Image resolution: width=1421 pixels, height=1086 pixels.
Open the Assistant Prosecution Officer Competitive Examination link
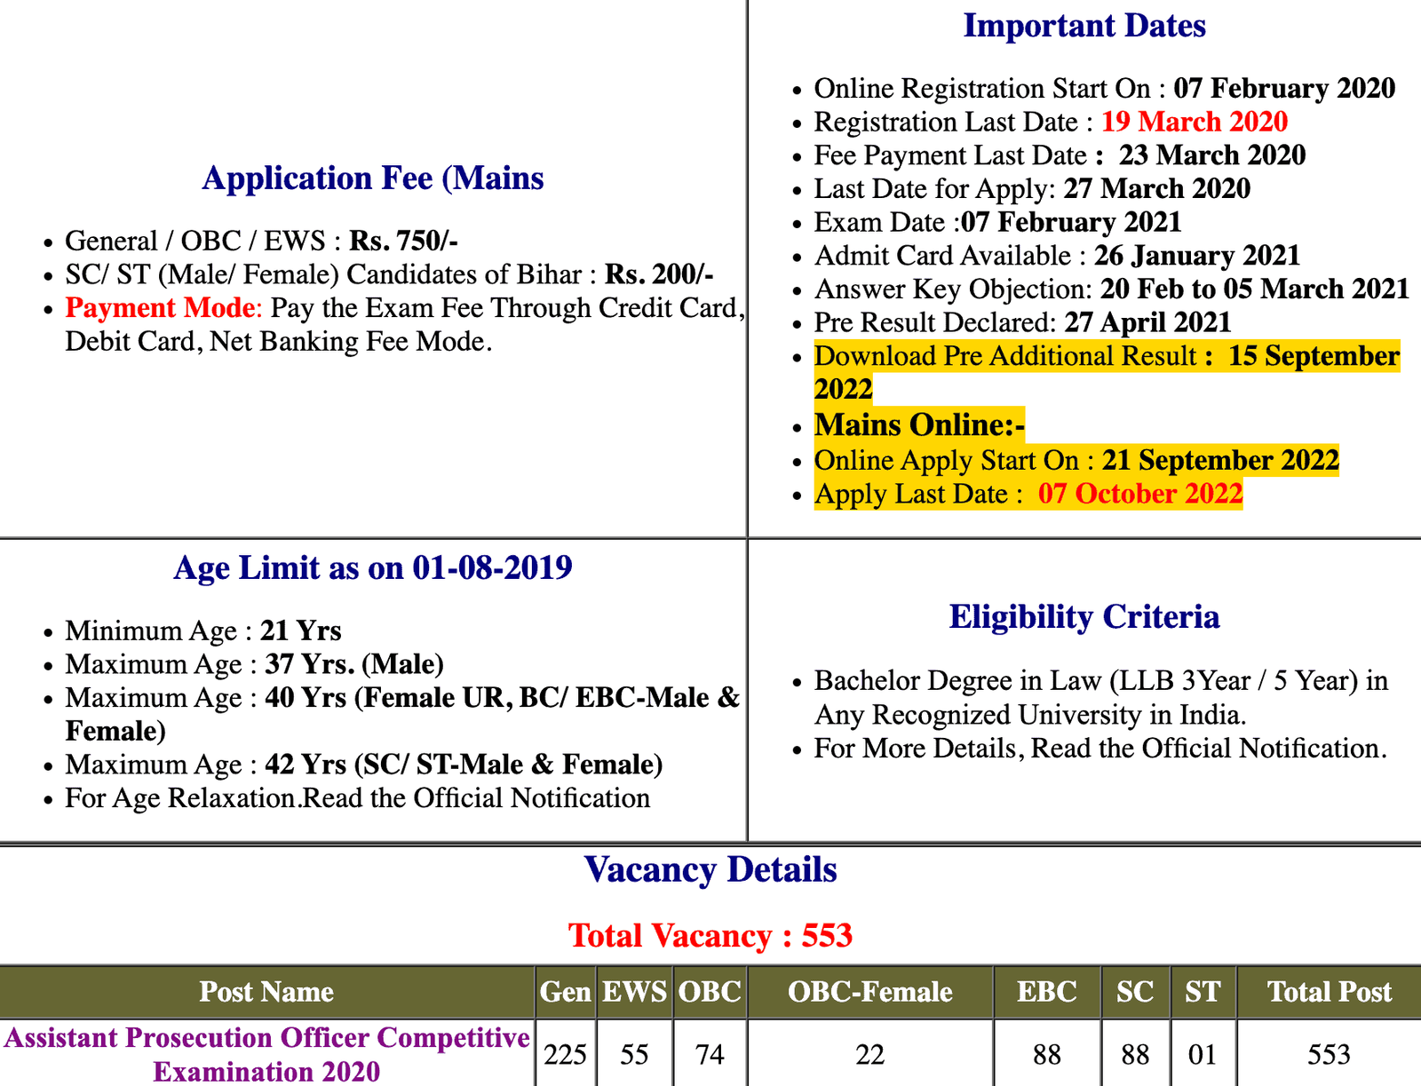point(266,1053)
